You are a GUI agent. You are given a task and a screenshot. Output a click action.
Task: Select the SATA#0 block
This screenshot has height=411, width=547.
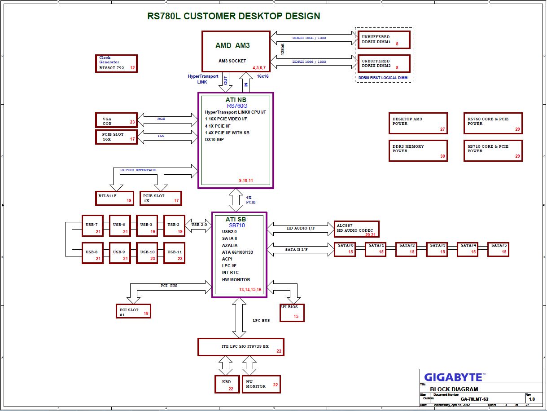345,249
